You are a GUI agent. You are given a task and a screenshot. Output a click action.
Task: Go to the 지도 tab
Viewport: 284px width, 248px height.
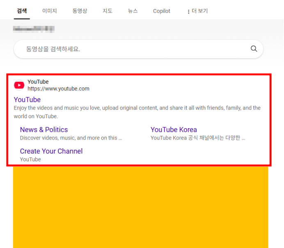(x=108, y=11)
